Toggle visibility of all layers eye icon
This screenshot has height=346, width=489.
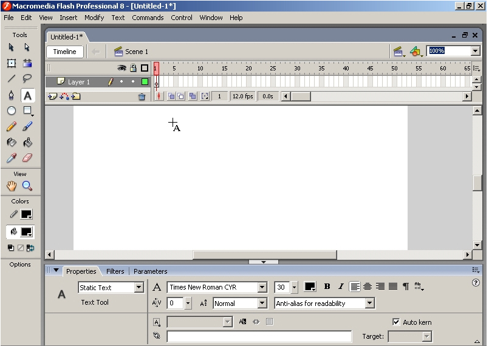coord(121,68)
